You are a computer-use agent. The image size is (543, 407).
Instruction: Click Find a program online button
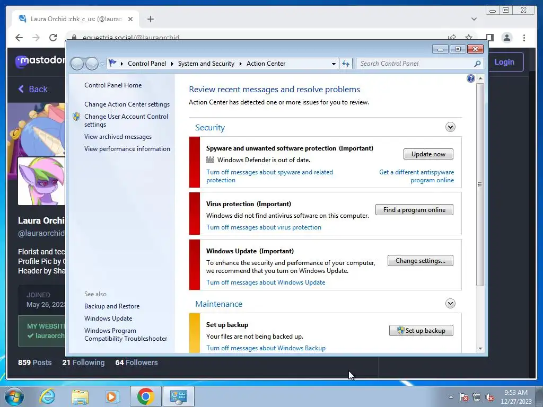(414, 209)
